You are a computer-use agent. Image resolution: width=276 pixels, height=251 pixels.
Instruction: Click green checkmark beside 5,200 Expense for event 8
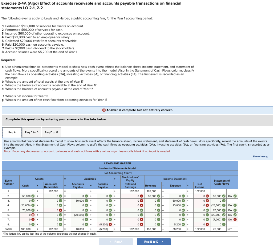(183, 224)
